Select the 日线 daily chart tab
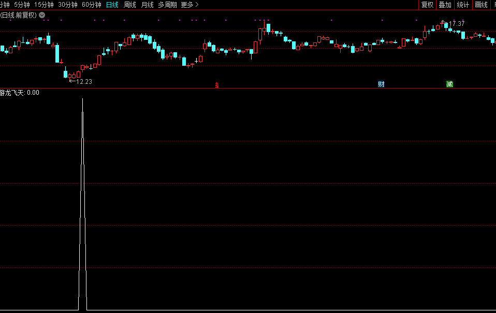The width and height of the screenshot is (496, 313). pyautogui.click(x=112, y=5)
